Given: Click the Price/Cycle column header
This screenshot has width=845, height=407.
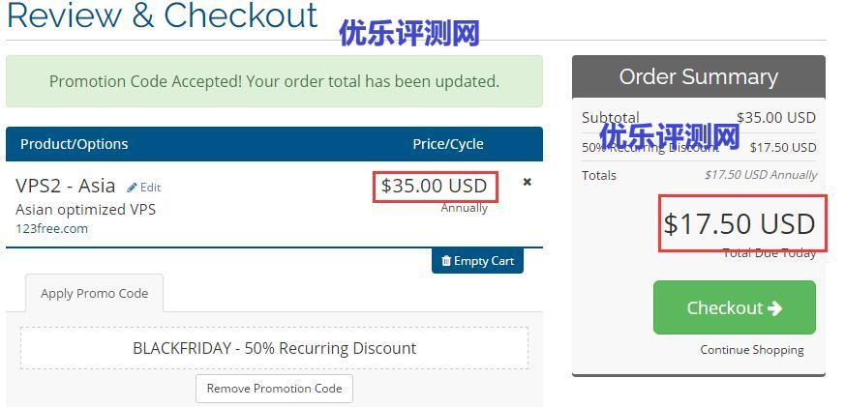Looking at the screenshot, I should click(447, 144).
